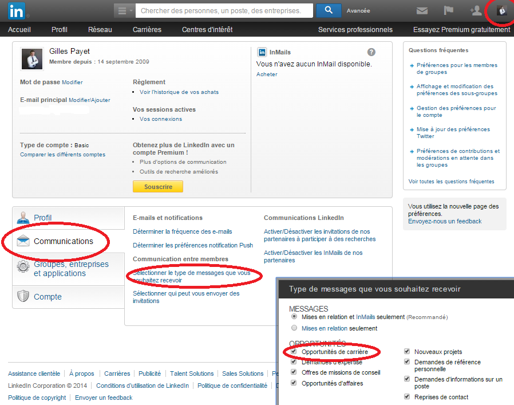Viewport: 514px width, 405px height.
Task: Click the shield icon for Compte
Action: pyautogui.click(x=23, y=296)
